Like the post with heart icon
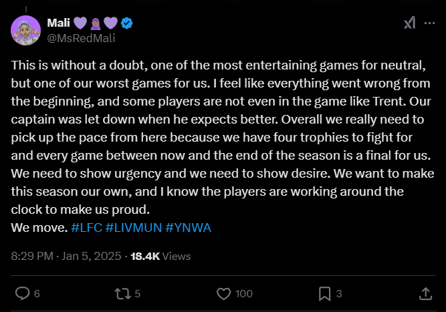 coord(224,293)
